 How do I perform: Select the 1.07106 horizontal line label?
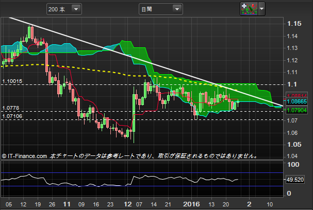tap(12, 116)
